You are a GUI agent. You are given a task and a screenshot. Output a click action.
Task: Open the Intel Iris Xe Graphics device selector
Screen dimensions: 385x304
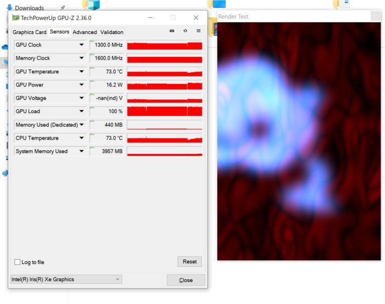(66, 279)
